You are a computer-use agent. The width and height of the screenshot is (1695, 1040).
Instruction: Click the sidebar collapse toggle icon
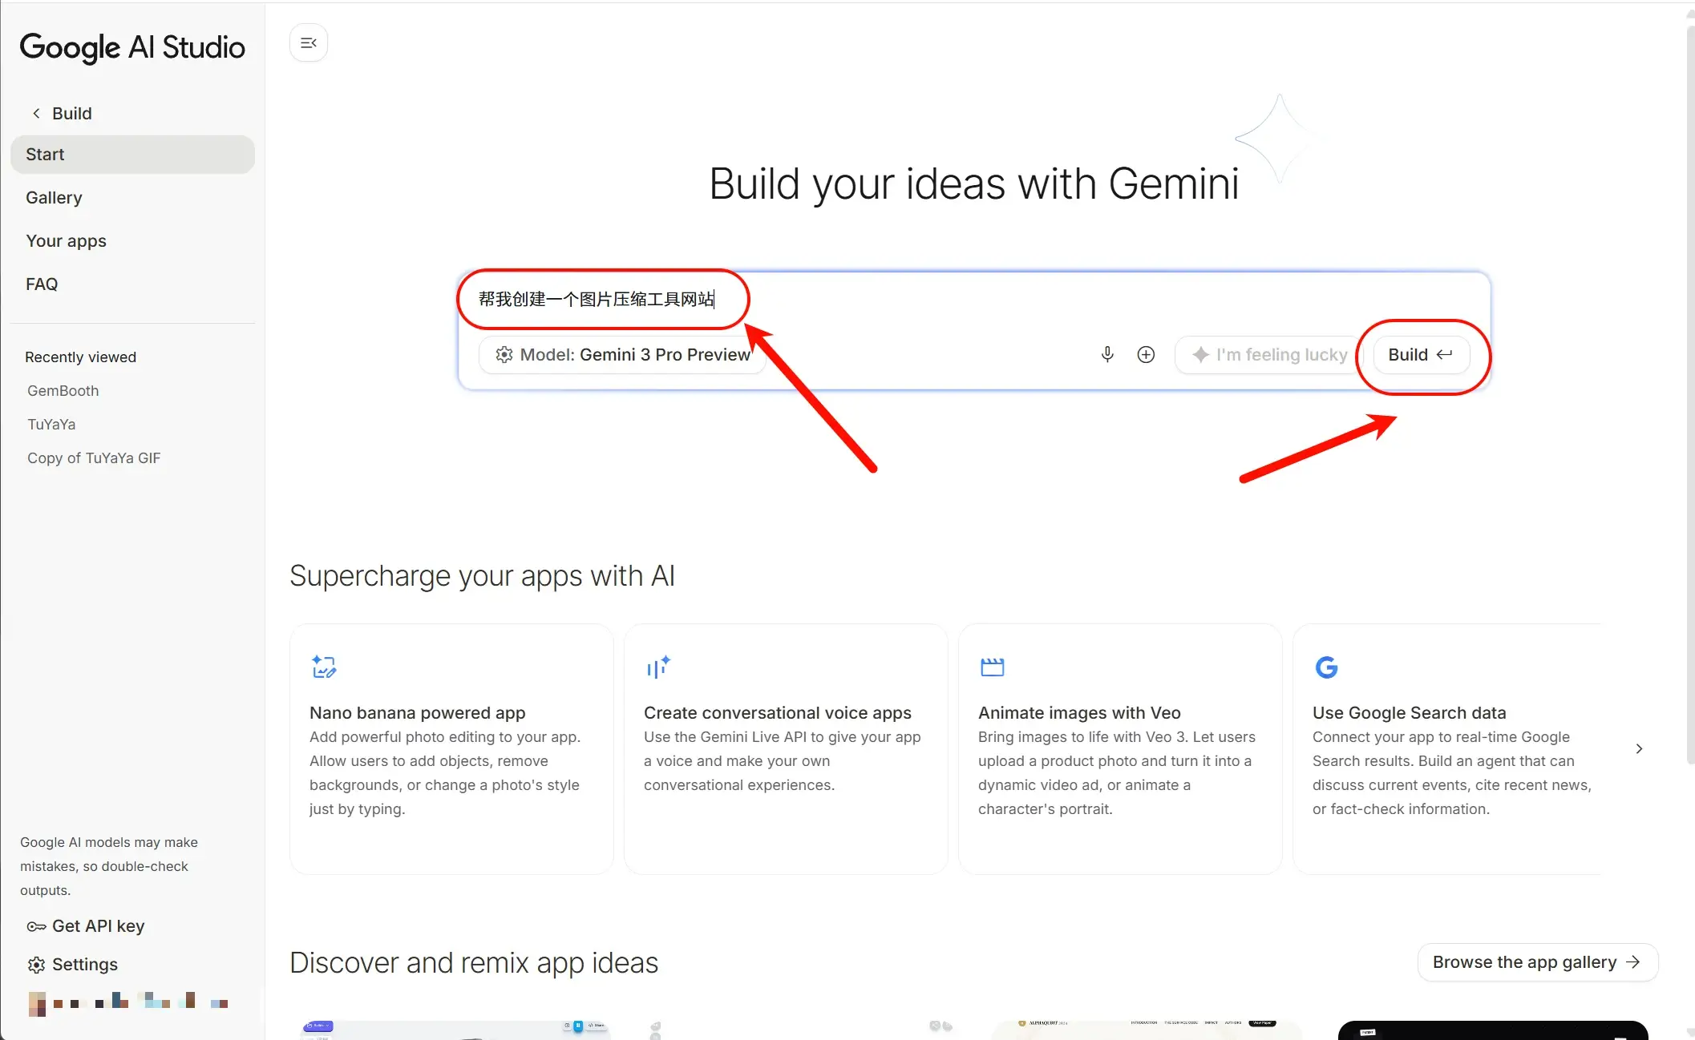(x=309, y=43)
